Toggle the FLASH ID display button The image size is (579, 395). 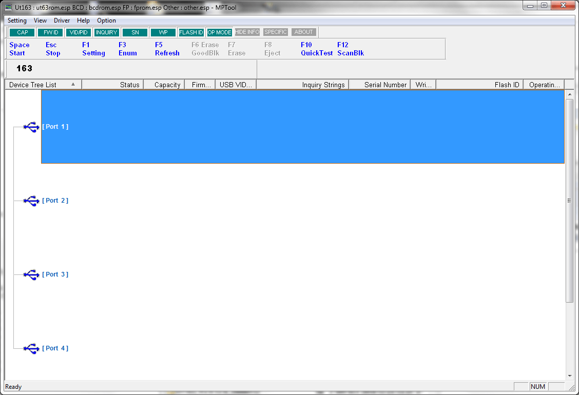click(191, 32)
